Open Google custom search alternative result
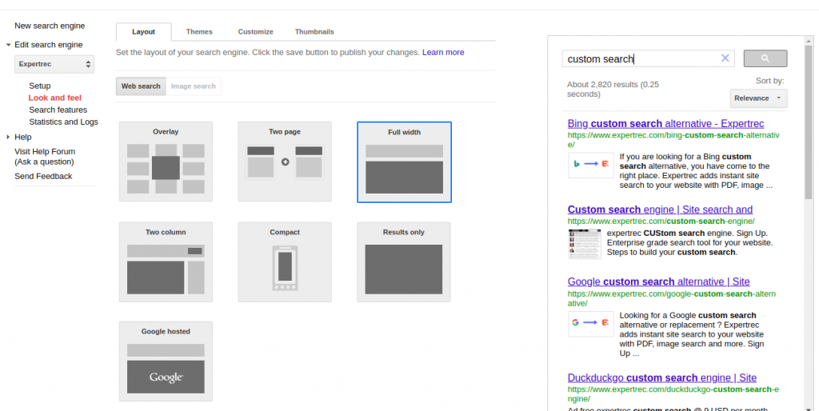Screen dimensions: 819x411 coord(659,282)
